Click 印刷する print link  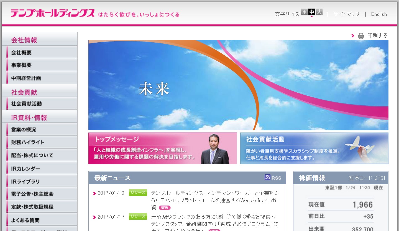click(377, 35)
